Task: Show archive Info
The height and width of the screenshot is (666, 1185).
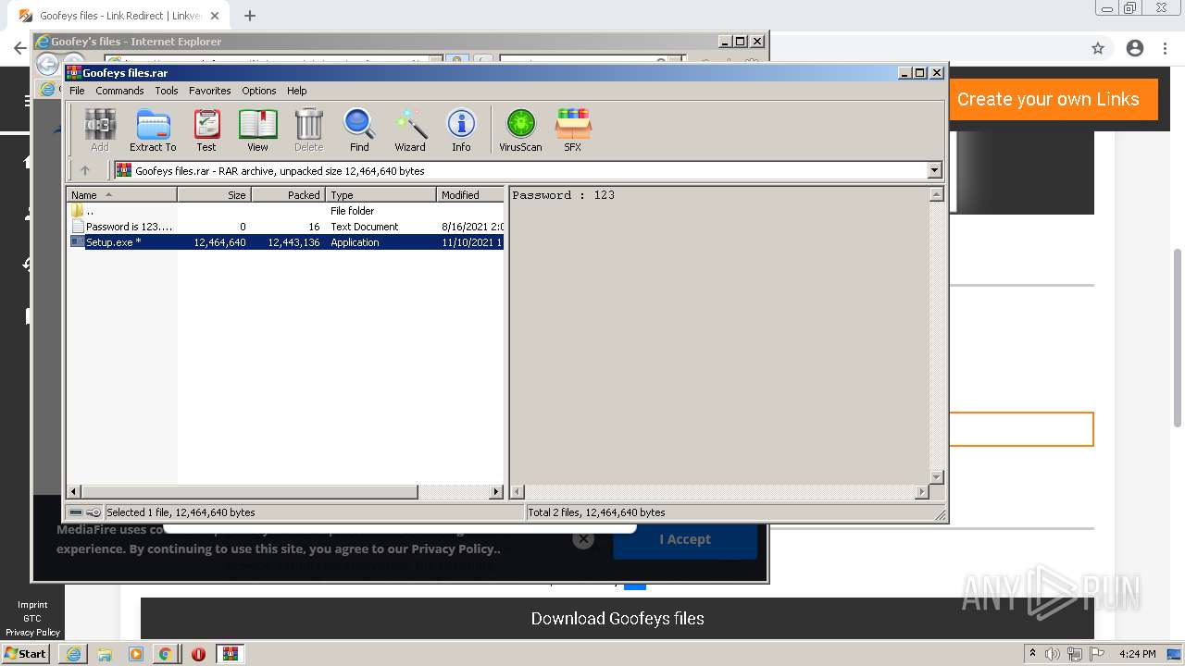Action: coord(461,129)
